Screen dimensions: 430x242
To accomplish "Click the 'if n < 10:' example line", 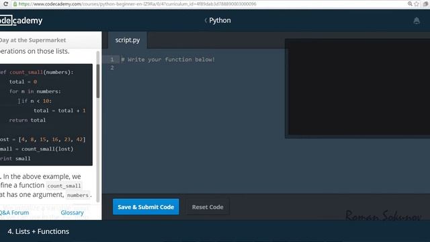I will coord(37,101).
